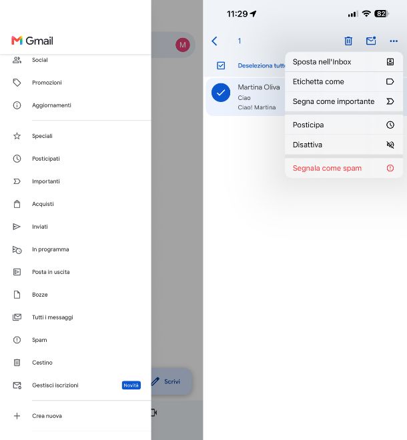Click the Gmail logo
This screenshot has height=440, width=407.
32,41
